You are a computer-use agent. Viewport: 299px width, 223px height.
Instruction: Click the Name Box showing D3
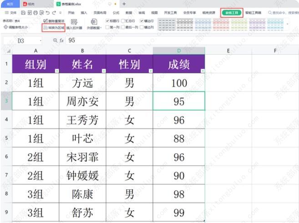(x=23, y=41)
